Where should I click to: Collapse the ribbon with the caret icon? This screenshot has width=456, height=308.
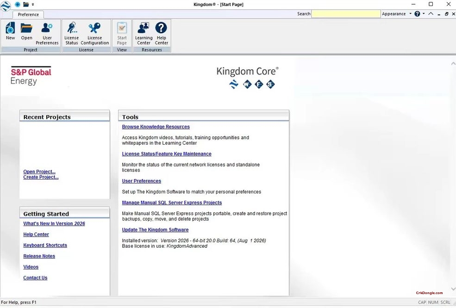(431, 14)
